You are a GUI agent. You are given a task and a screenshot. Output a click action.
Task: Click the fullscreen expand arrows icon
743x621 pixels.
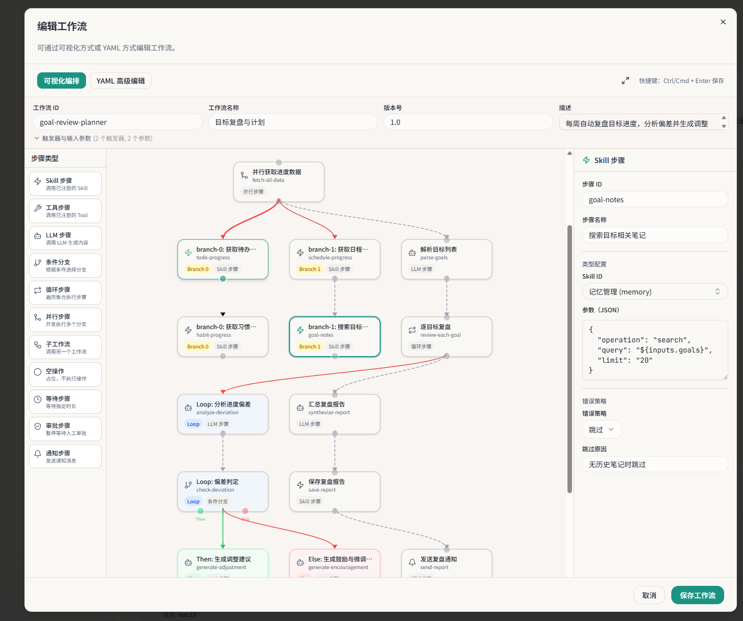pyautogui.click(x=625, y=80)
